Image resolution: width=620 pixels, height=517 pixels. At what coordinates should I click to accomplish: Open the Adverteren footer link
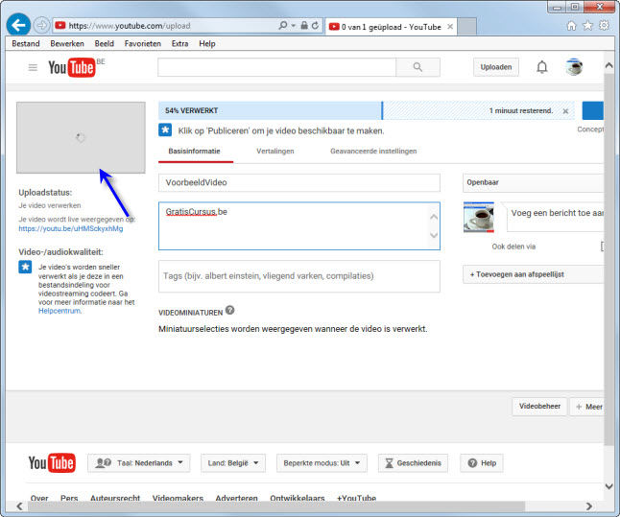236,498
